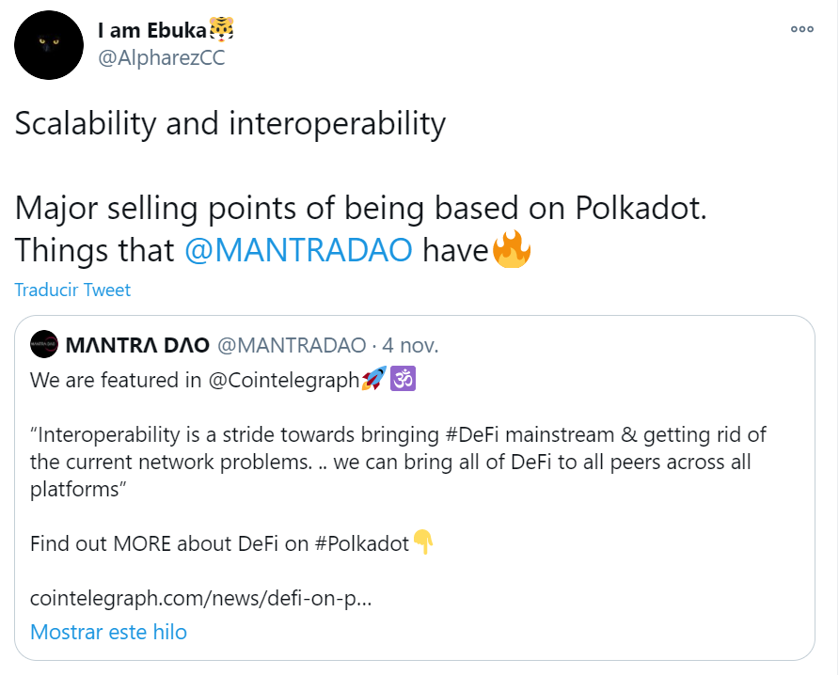Image resolution: width=839 pixels, height=675 pixels.
Task: Open the MANTRA DAO name in quoted tweet
Action: pyautogui.click(x=137, y=345)
